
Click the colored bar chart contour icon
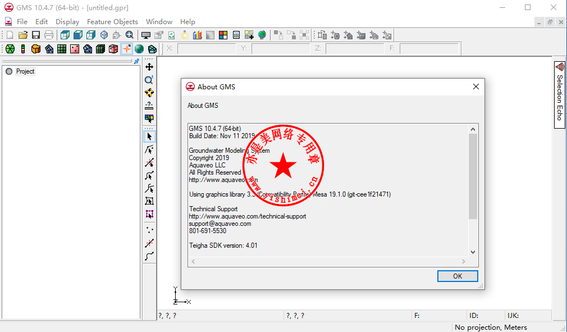point(198,35)
